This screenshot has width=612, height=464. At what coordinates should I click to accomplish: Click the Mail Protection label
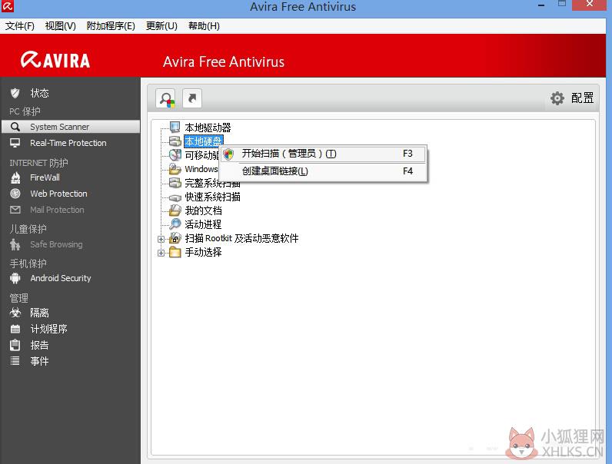[x=57, y=210]
